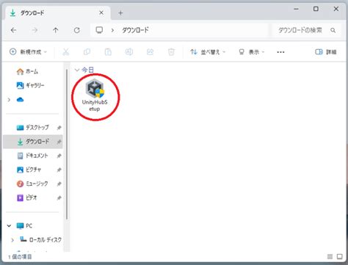Image resolution: width=348 pixels, height=265 pixels.
Task: Open the more options ellipsis menu
Action: (x=280, y=52)
